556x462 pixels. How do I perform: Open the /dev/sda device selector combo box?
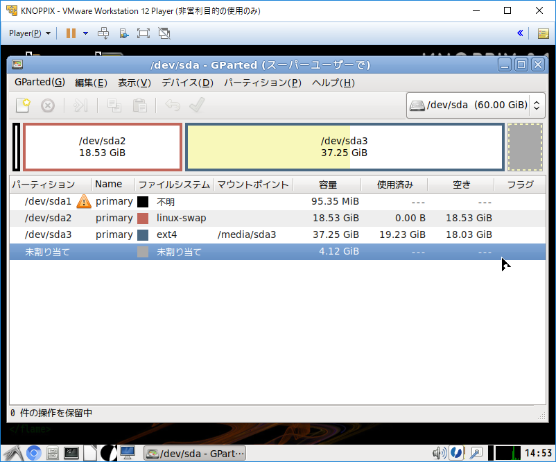[476, 105]
